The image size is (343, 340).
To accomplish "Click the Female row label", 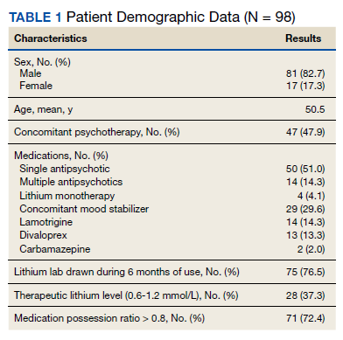I will 36,86.
